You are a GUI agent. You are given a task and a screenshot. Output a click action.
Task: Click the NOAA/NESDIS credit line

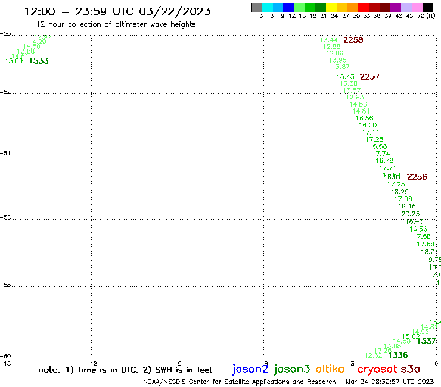coord(240,382)
